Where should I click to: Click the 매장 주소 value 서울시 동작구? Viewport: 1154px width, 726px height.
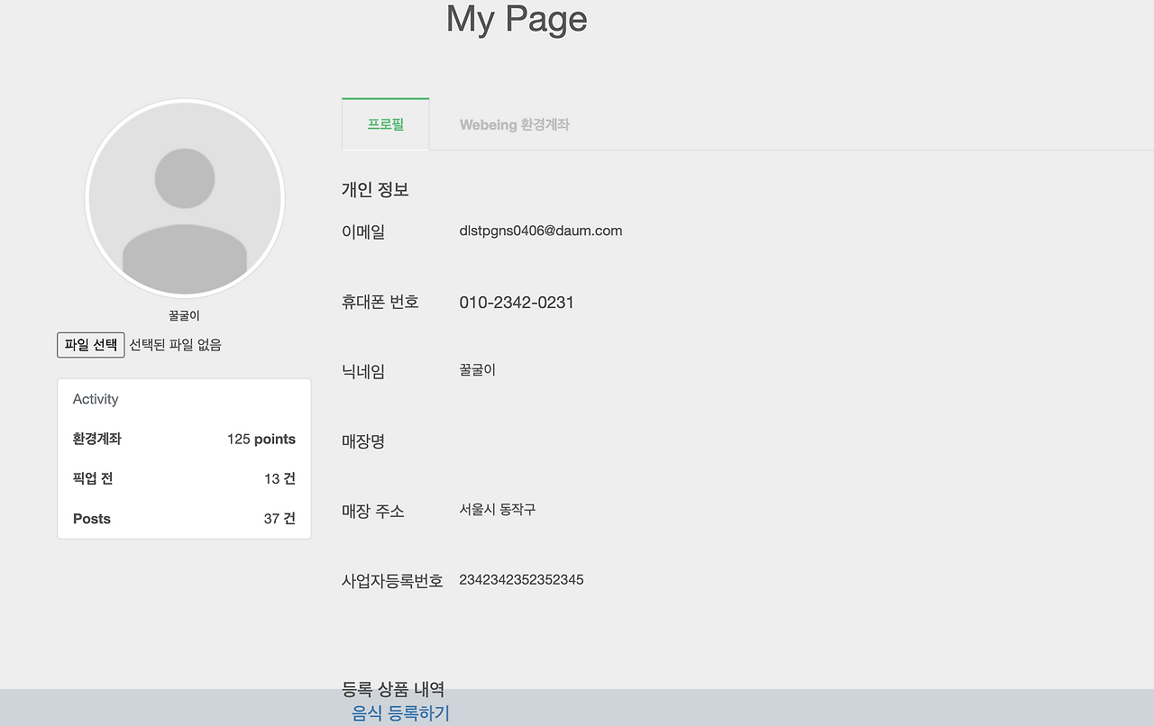click(x=497, y=509)
